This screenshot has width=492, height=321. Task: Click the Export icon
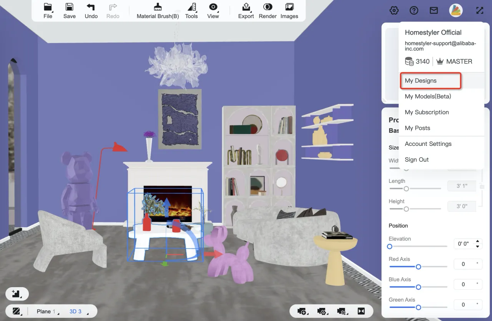point(246,10)
